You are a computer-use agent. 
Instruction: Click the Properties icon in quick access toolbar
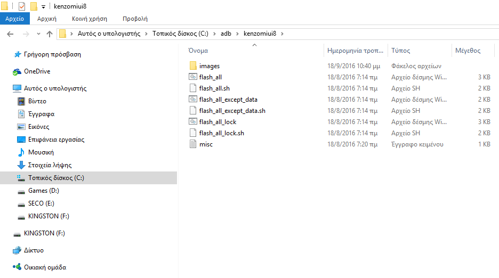[x=22, y=6]
